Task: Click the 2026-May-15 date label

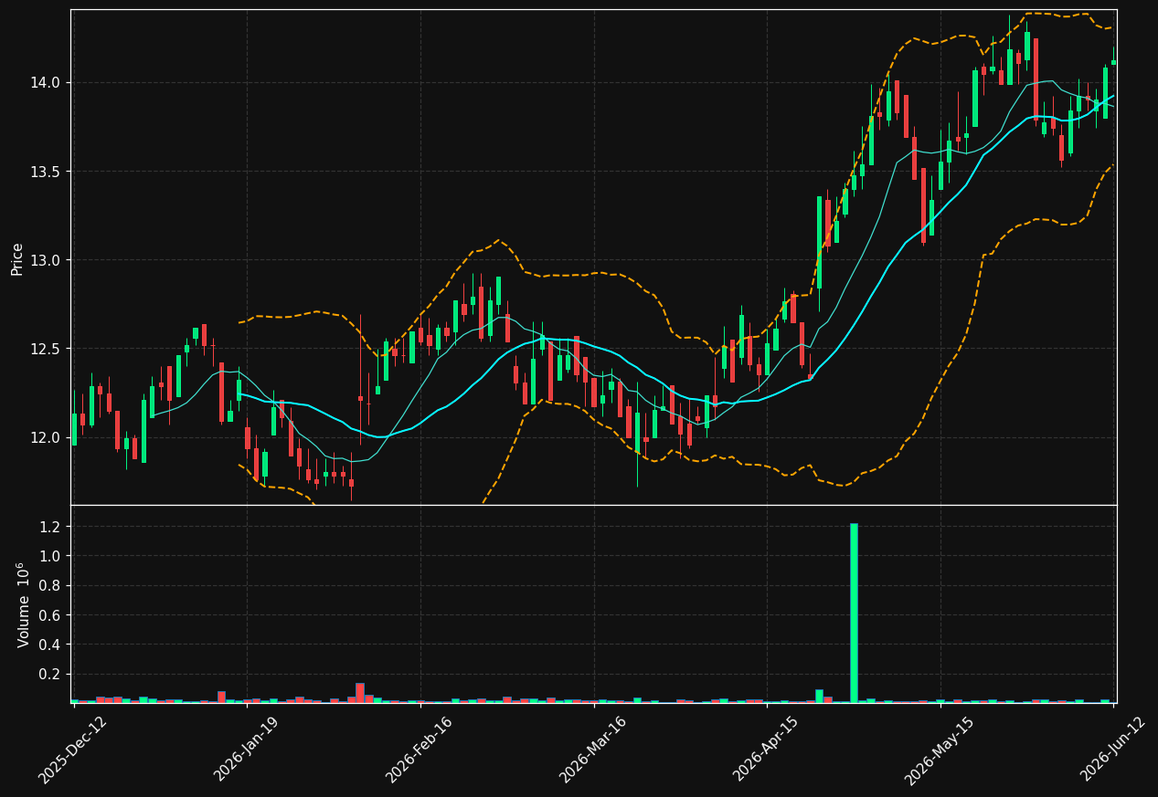Action: [x=939, y=750]
